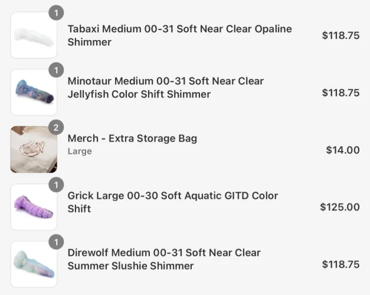Open the Minotaur Medium product thumbnail
This screenshot has width=370, height=295.
pyautogui.click(x=34, y=93)
